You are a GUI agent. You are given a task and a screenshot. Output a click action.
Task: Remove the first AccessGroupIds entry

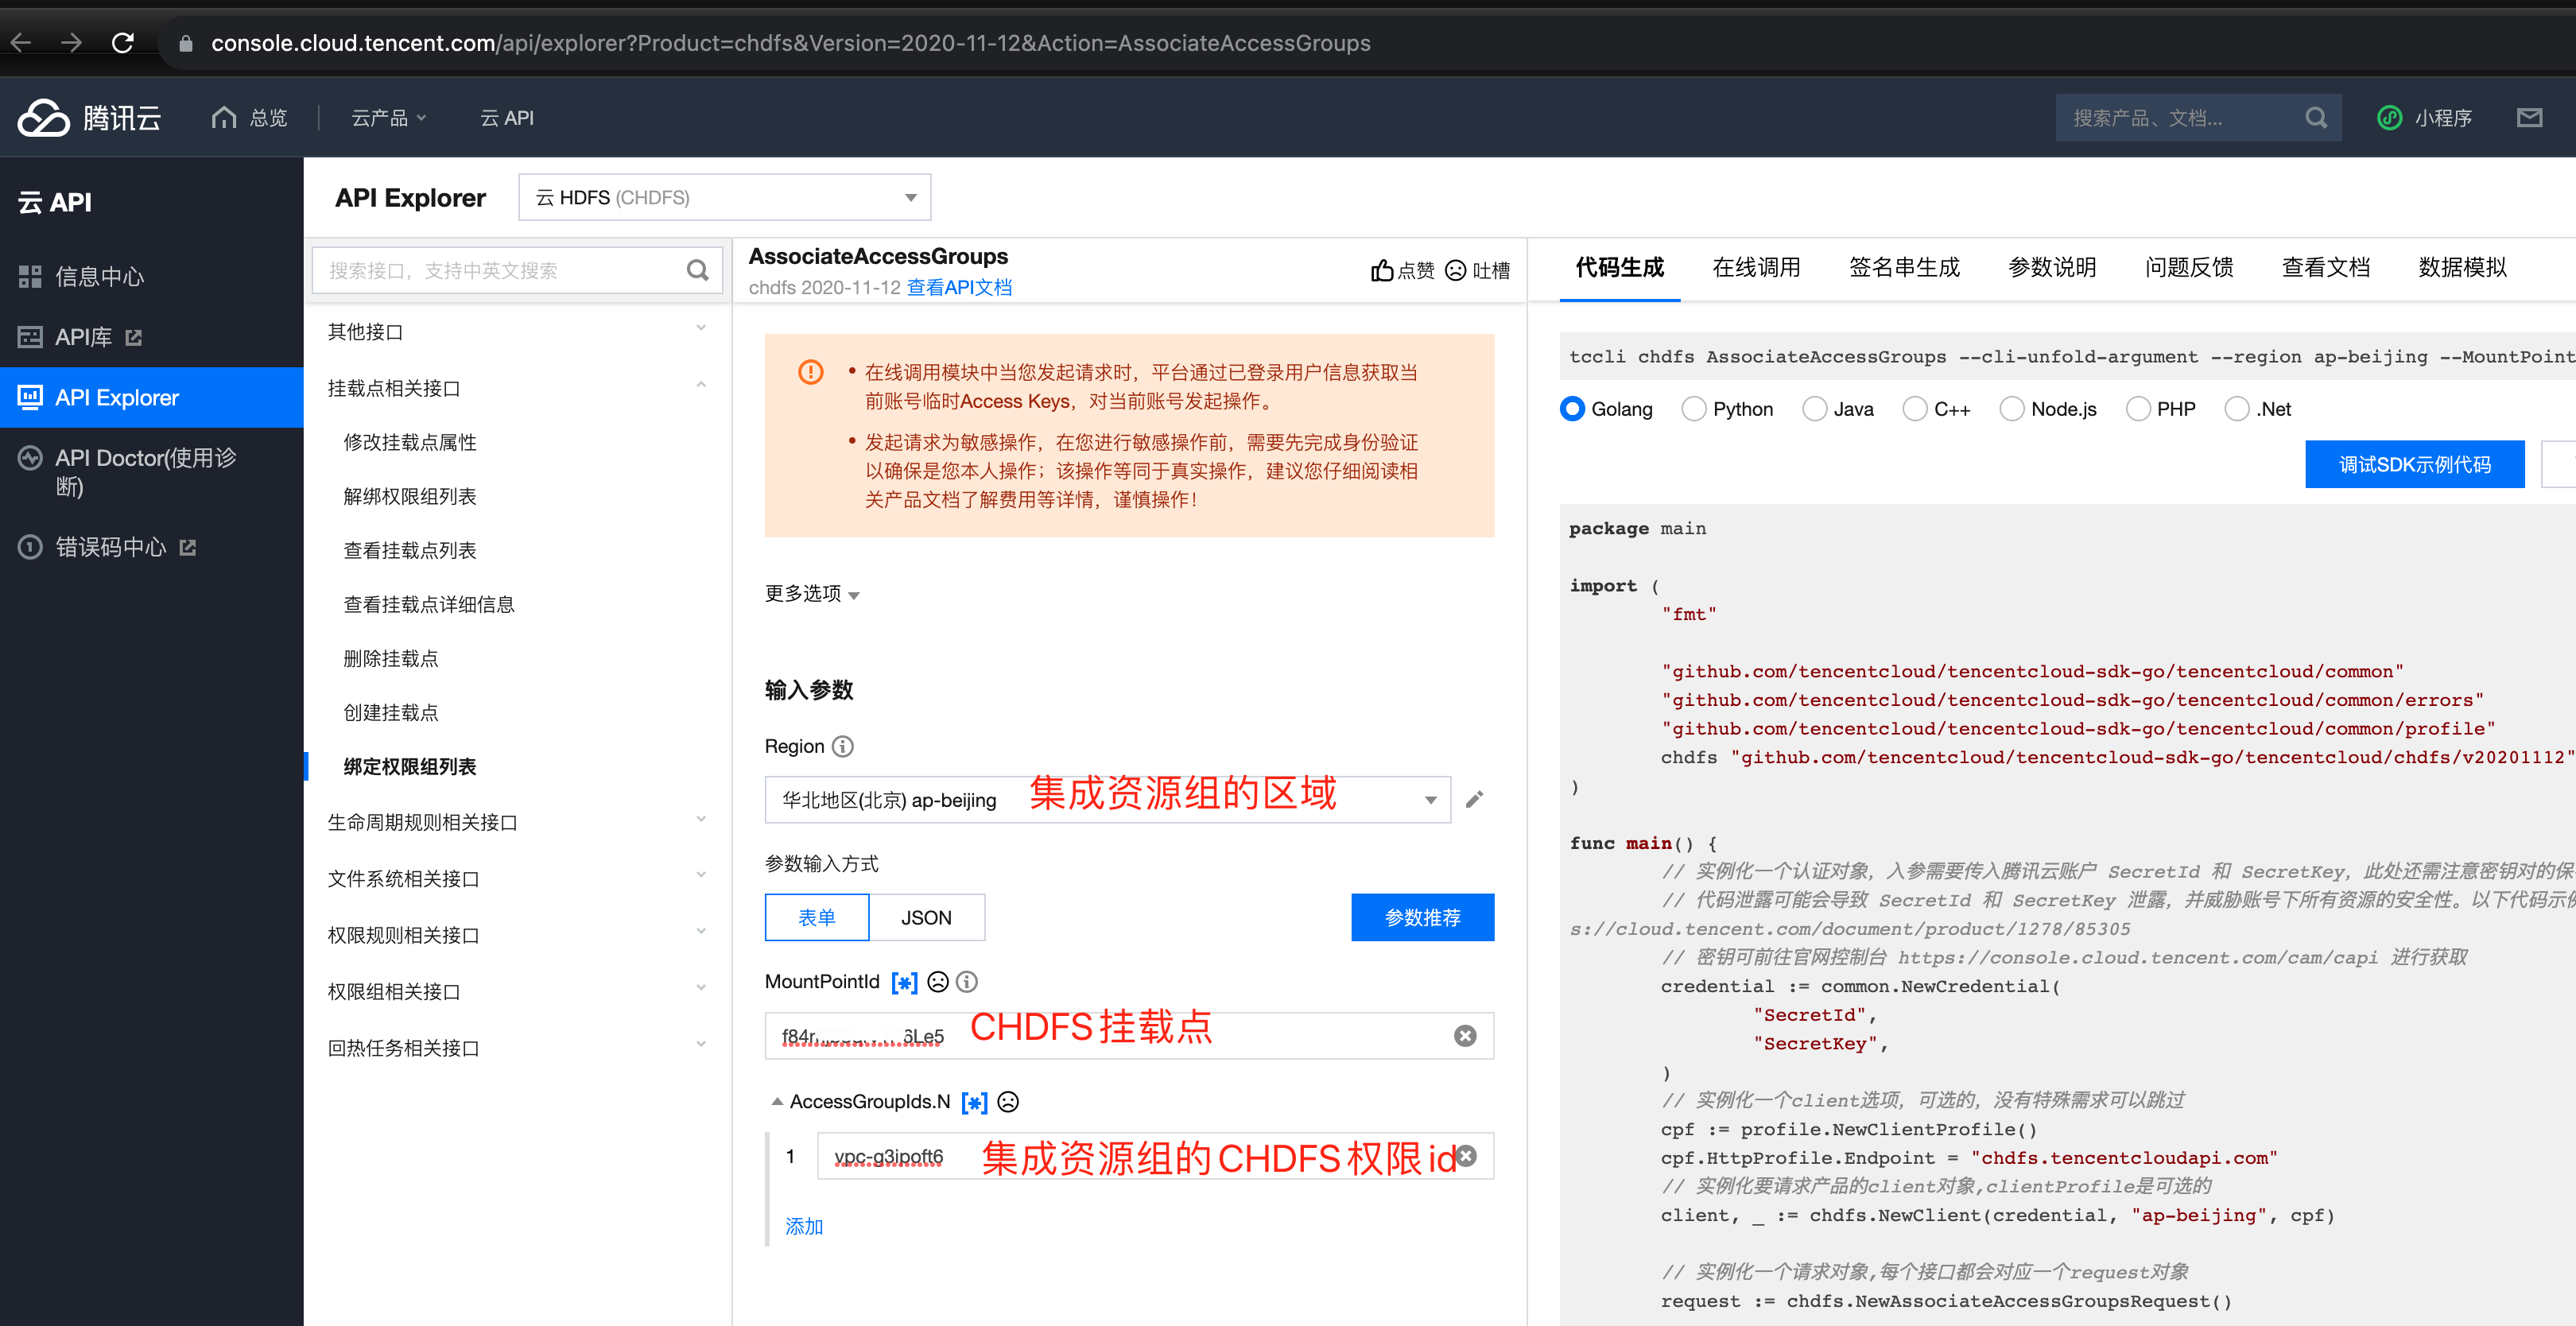click(1466, 1156)
